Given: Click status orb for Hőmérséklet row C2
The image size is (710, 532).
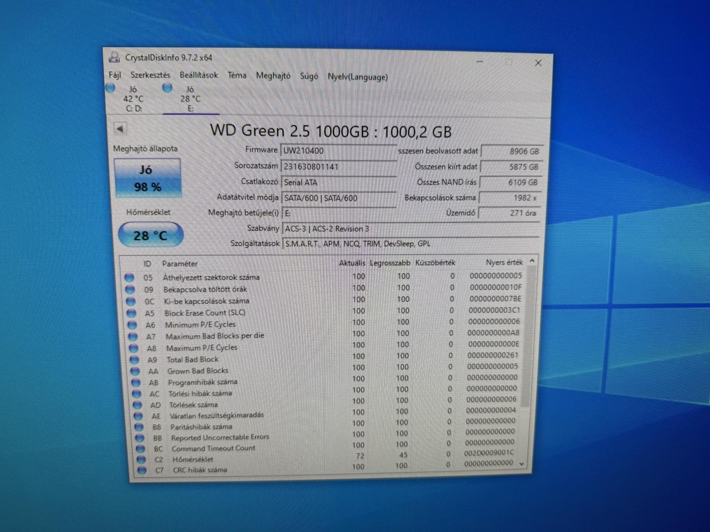Looking at the screenshot, I should [141, 459].
